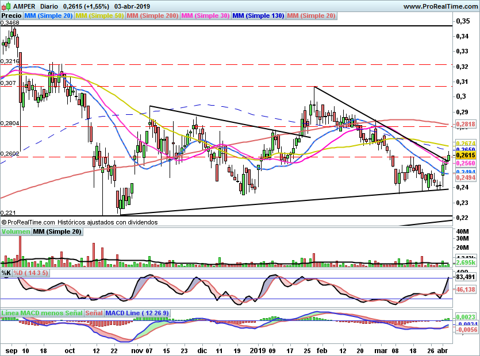Click the volume MM (Simple 20) label
480x356 pixels.
(57, 231)
